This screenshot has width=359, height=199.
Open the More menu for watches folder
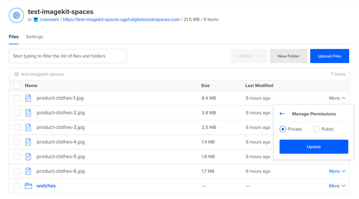[337, 186]
